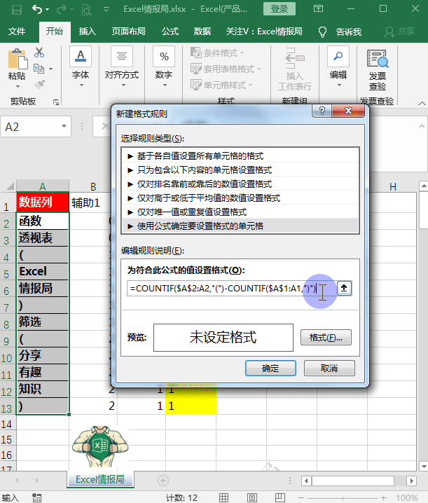Click the Copy icon
Image resolution: width=428 pixels, height=503 pixels.
point(39,69)
